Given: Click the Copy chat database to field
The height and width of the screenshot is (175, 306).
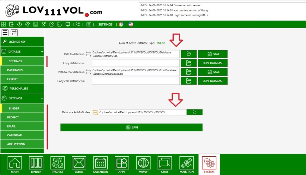Looking at the screenshot, I should coord(135,81).
